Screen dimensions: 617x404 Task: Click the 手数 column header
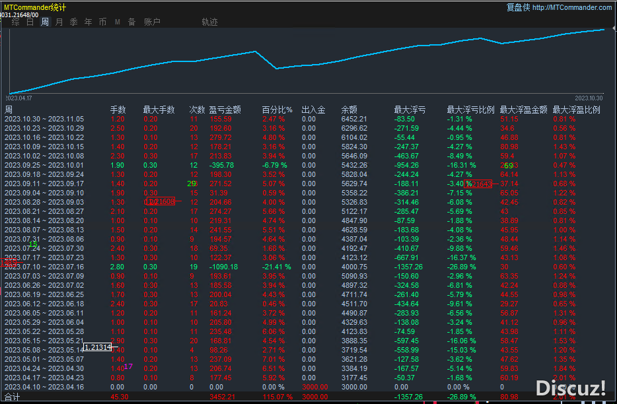118,110
